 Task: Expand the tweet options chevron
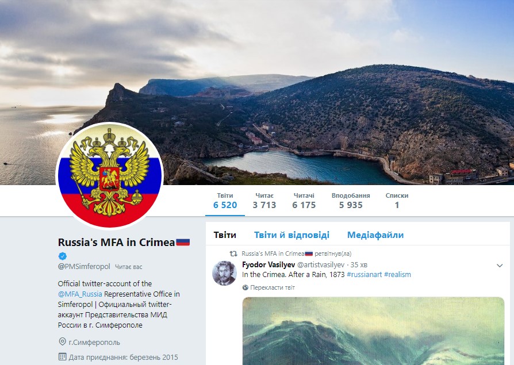point(500,266)
